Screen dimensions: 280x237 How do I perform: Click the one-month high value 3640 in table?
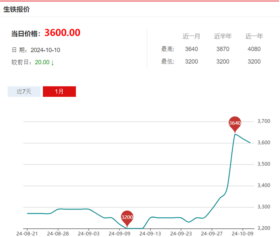click(191, 49)
